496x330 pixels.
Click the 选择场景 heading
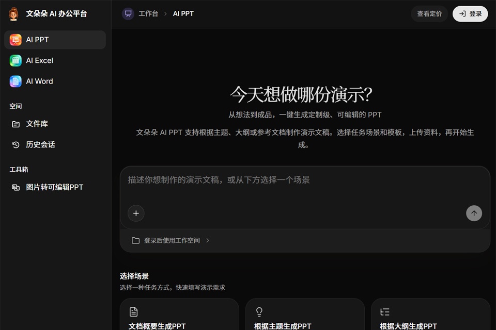click(x=134, y=276)
